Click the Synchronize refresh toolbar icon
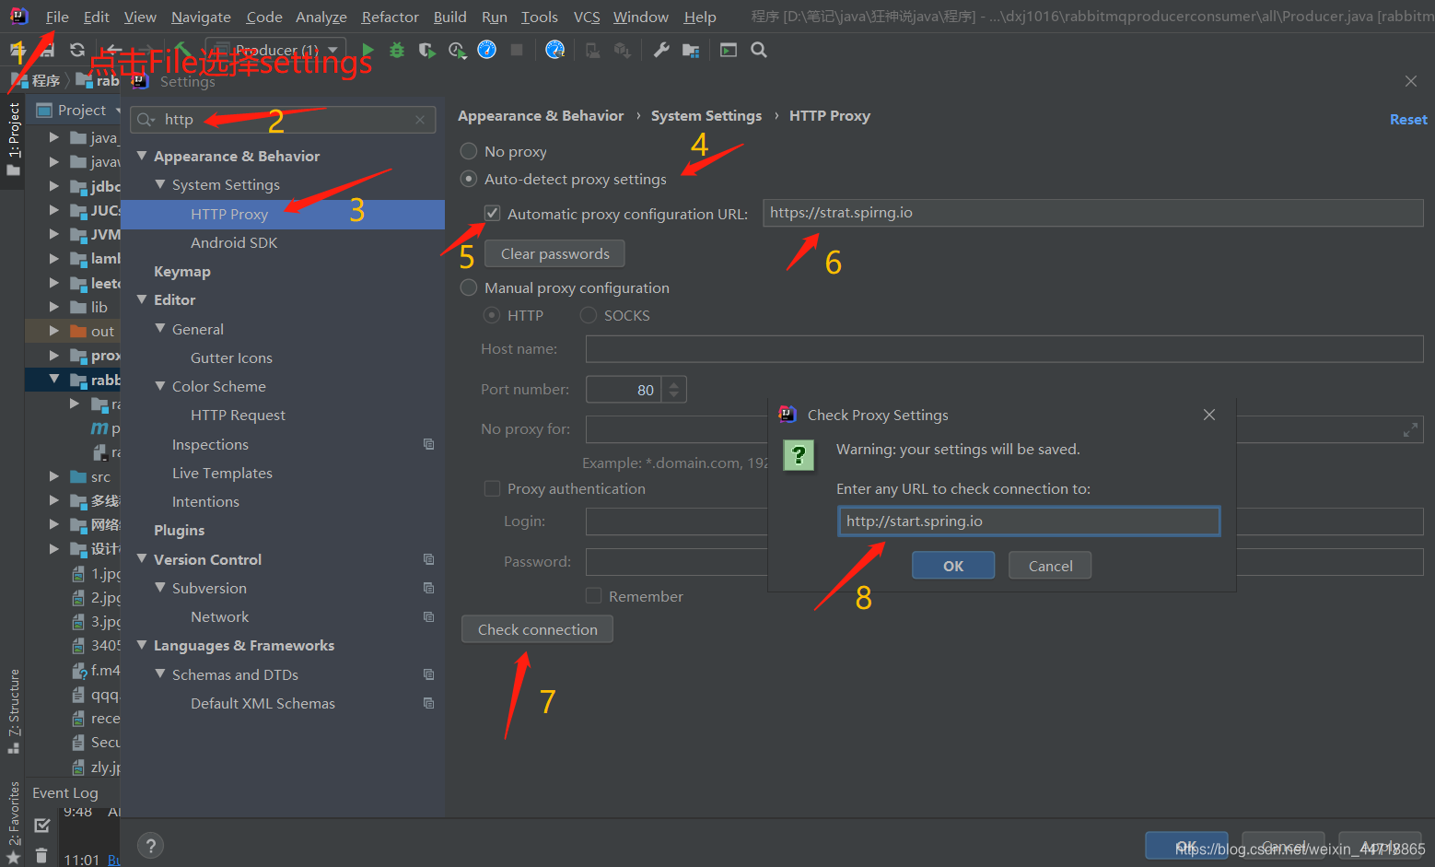 pos(77,50)
